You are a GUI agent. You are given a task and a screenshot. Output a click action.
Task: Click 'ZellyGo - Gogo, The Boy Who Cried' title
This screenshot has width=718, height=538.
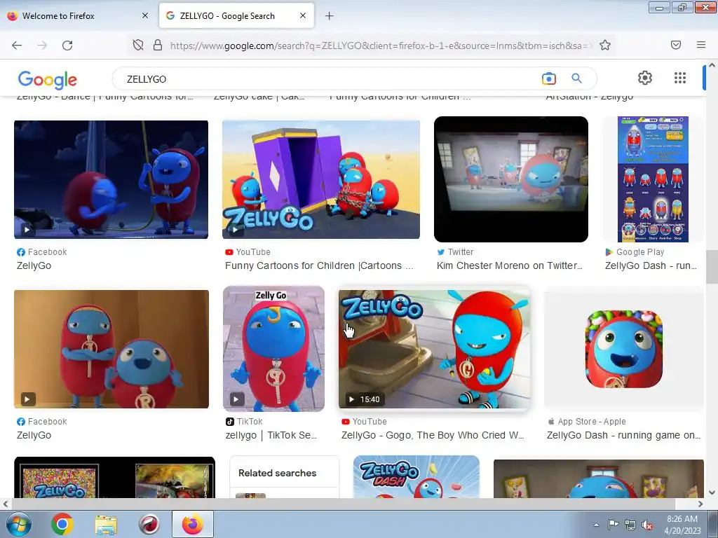432,436
